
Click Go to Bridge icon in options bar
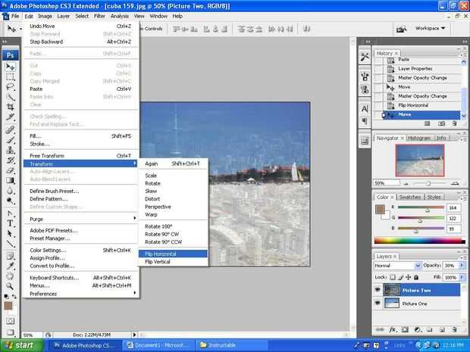[x=401, y=29]
